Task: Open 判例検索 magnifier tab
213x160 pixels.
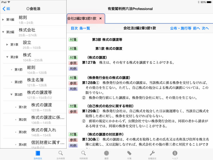Action: [x=84, y=155]
